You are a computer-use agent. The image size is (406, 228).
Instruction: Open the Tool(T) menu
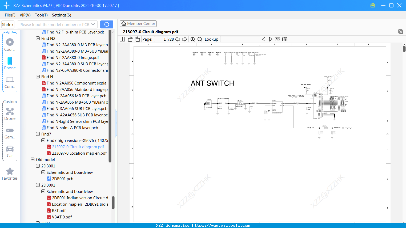41,15
